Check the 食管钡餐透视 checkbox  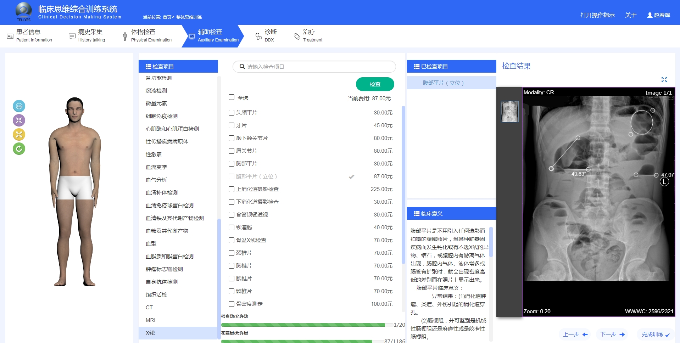point(232,215)
